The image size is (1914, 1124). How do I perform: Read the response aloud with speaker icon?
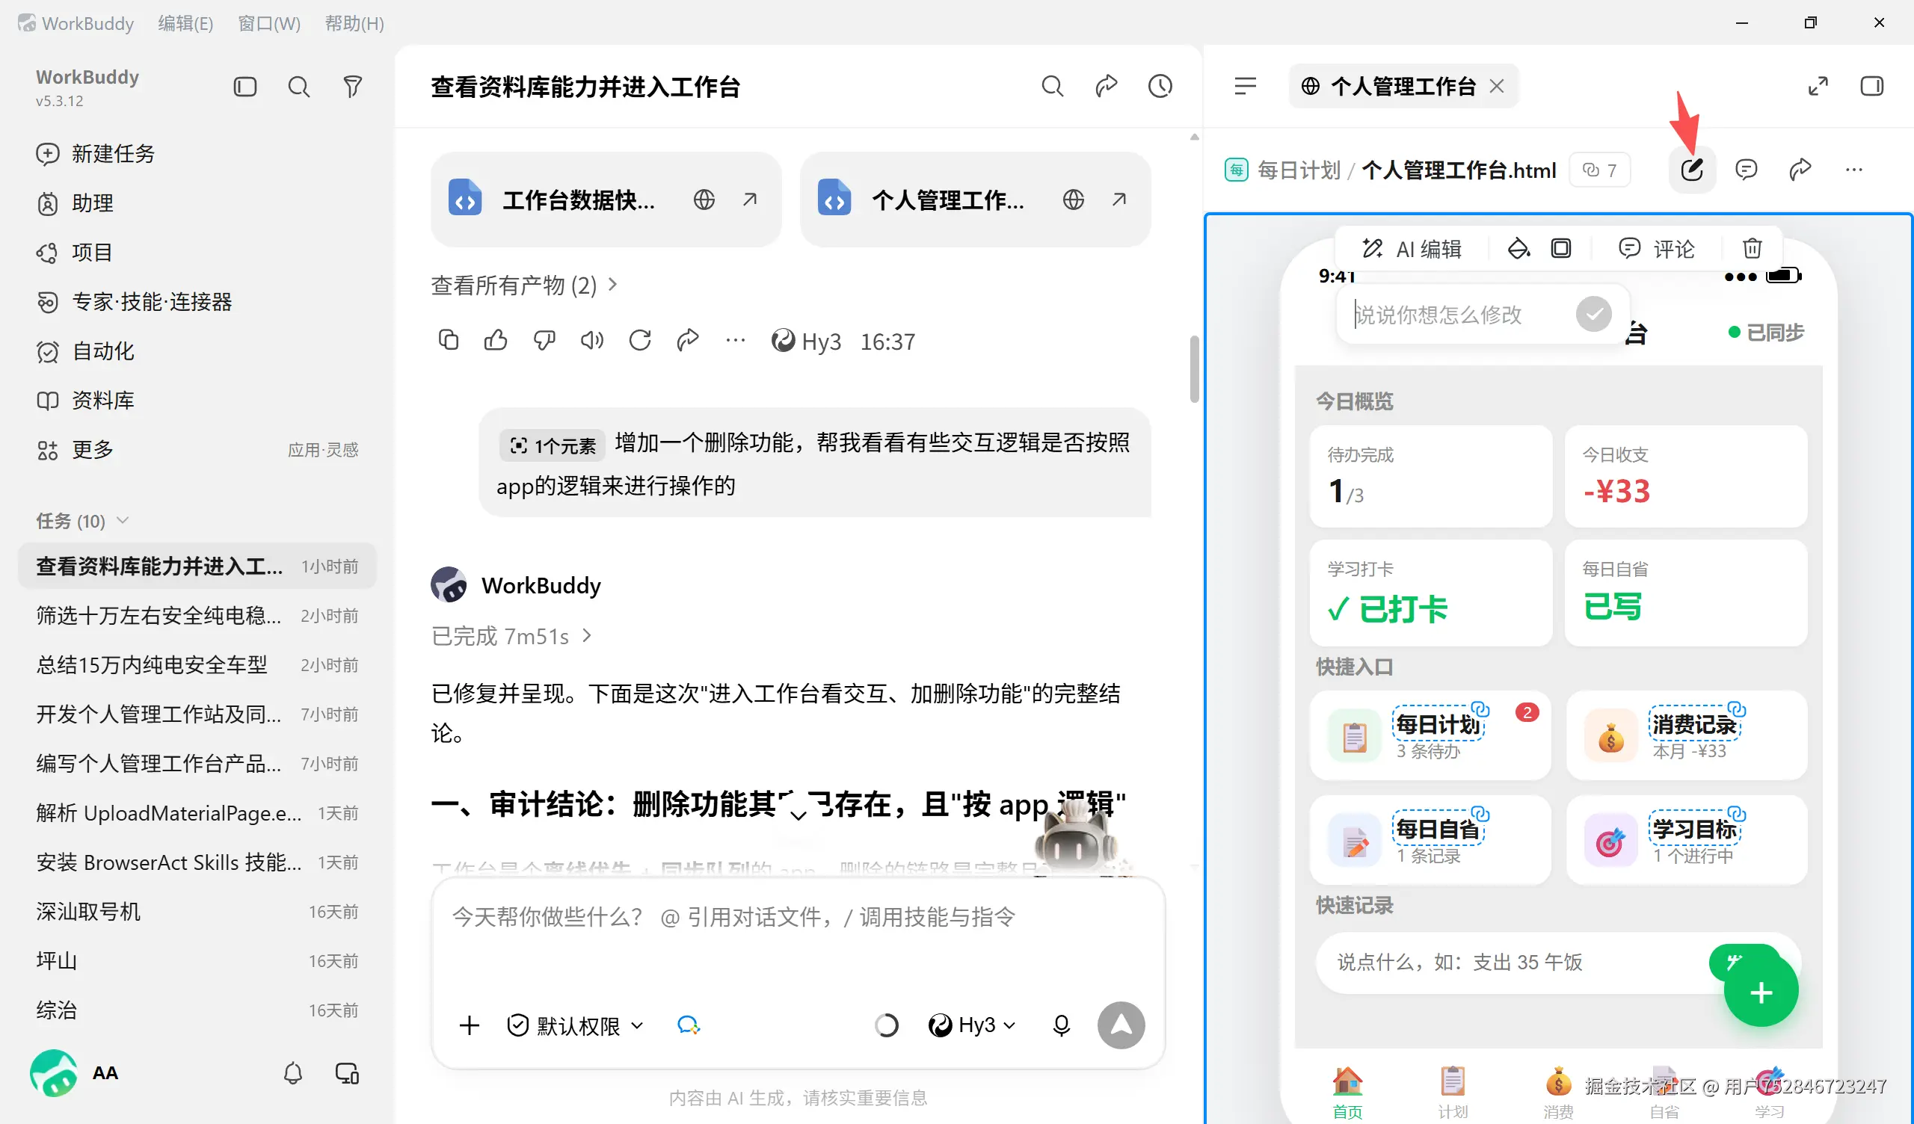tap(591, 339)
